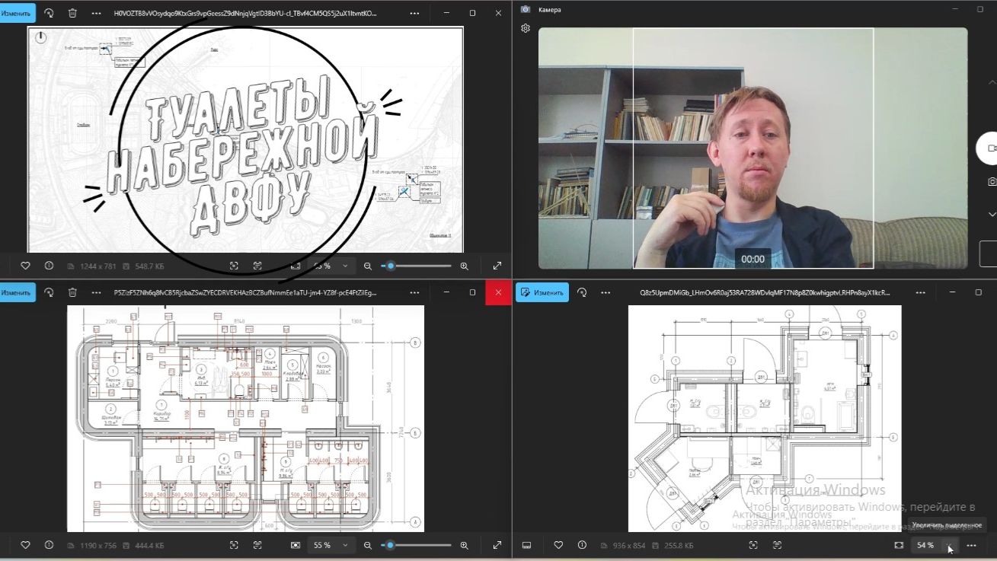Start visual search in the P5ZizF5 window
997x561 pixels.
(x=234, y=545)
